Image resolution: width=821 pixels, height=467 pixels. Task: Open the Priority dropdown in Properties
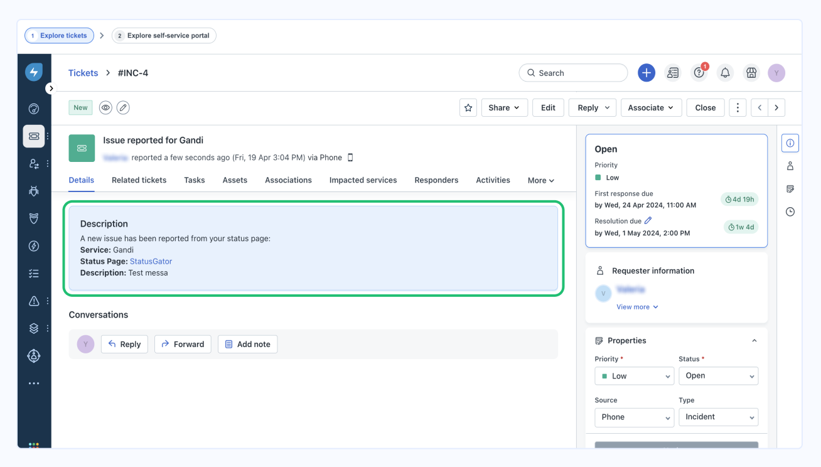(634, 376)
